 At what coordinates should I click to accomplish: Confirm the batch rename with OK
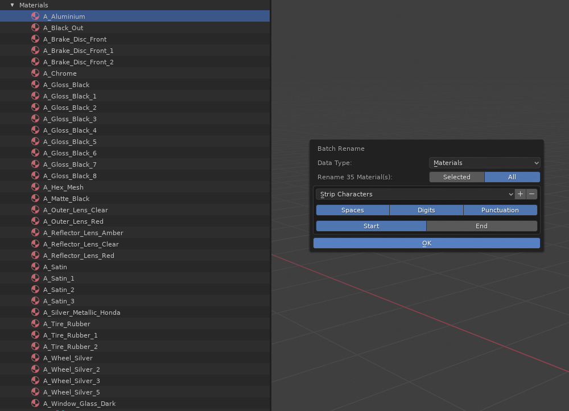pyautogui.click(x=427, y=243)
